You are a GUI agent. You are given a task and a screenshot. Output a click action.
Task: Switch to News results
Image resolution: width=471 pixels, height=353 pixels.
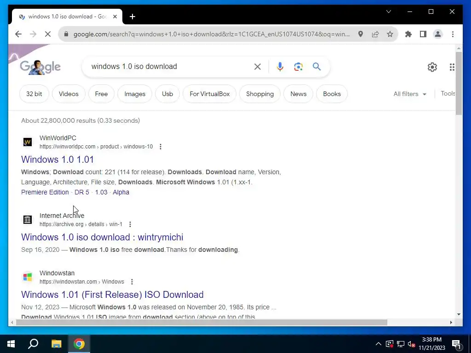pyautogui.click(x=298, y=94)
